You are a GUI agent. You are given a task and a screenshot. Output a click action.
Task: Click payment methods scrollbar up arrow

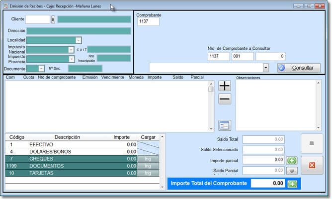(x=162, y=137)
